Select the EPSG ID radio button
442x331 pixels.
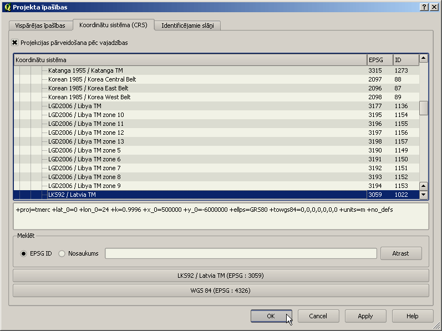tap(23, 253)
